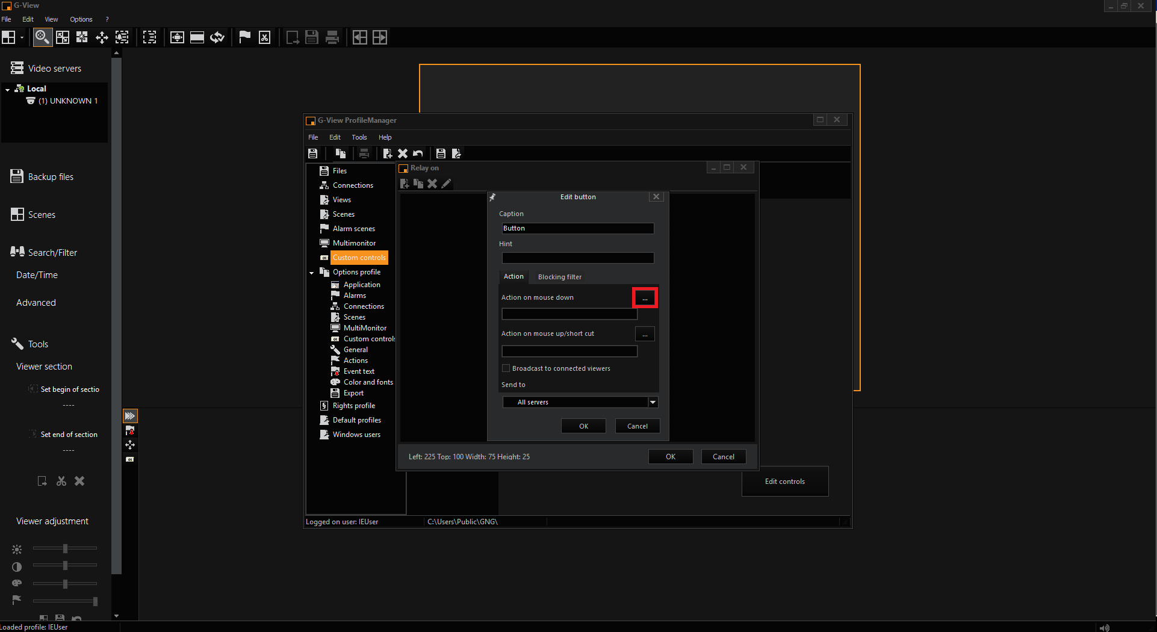The width and height of the screenshot is (1157, 632).
Task: Open the All servers dropdown
Action: 653,402
